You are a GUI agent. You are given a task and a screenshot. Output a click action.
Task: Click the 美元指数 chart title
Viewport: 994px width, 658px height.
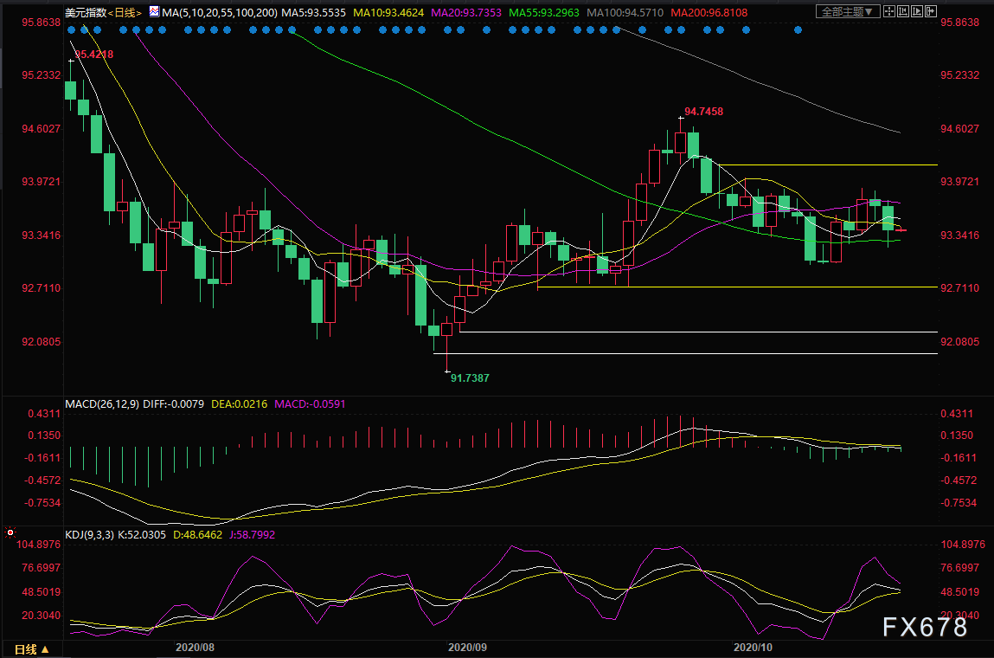(84, 11)
